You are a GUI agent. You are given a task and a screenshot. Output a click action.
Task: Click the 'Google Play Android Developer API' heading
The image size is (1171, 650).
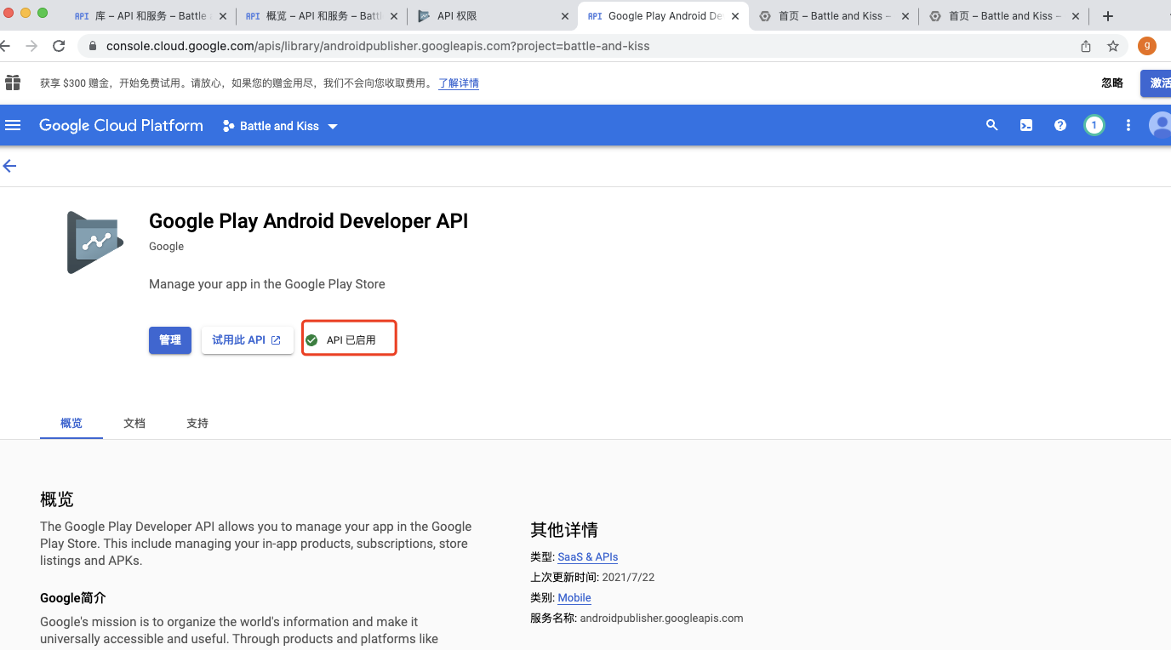click(309, 221)
